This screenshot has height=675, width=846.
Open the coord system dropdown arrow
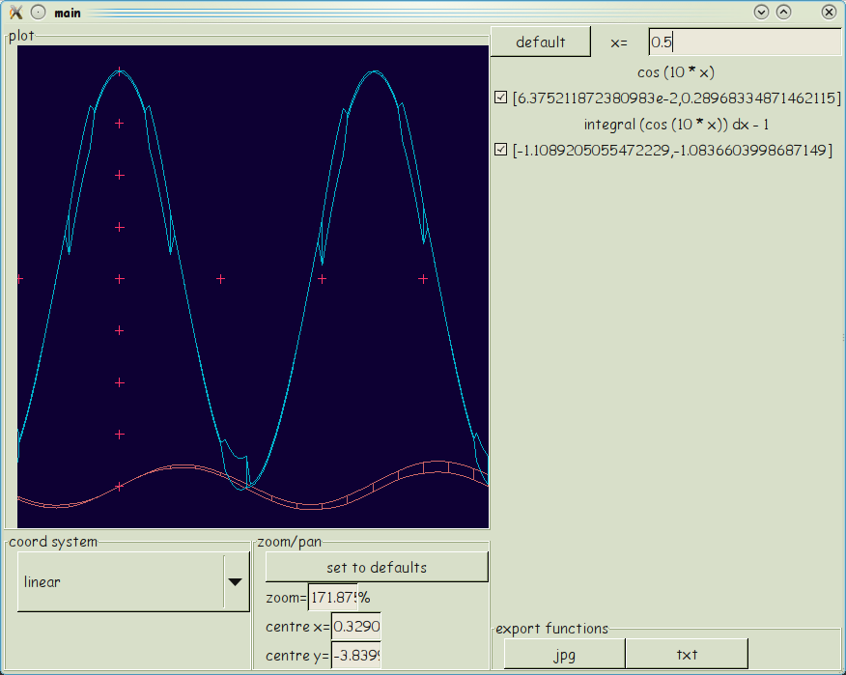click(235, 582)
